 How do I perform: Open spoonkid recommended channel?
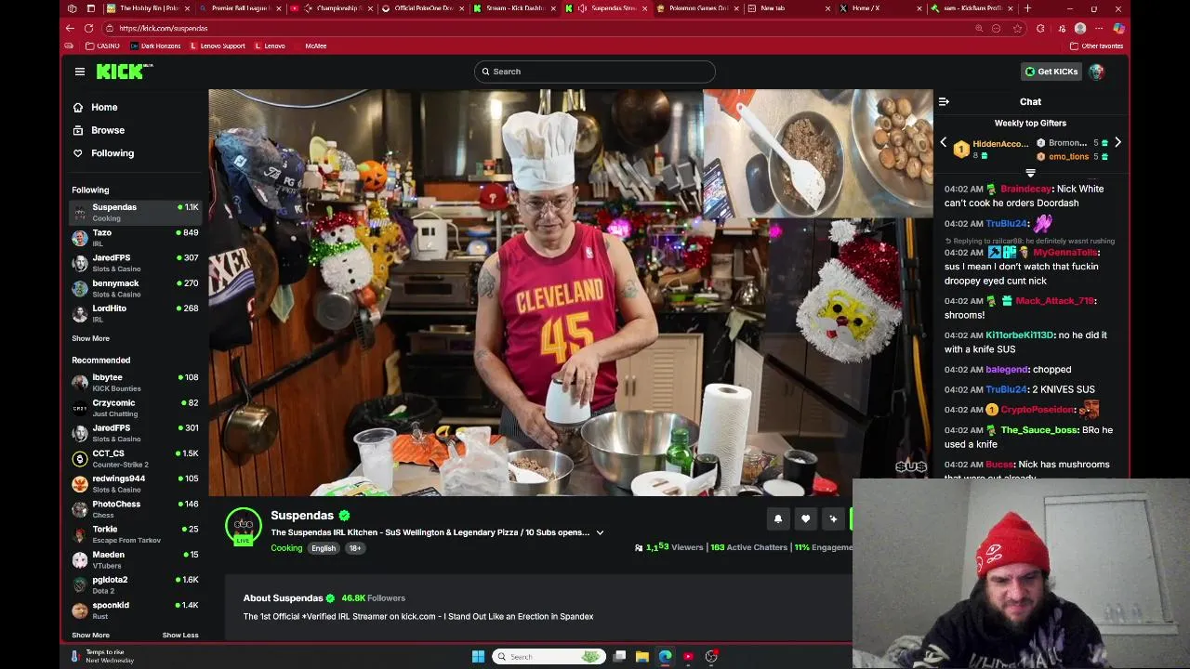tap(136, 610)
